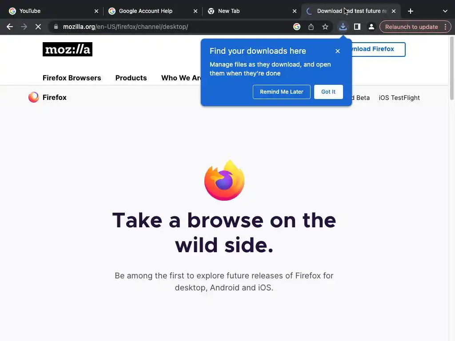
Task: Click the site lock icon
Action: coord(56,27)
